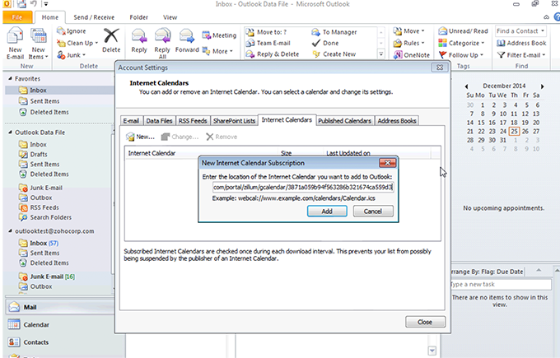
Task: Select the Team E-mail quick step
Action: 268,43
